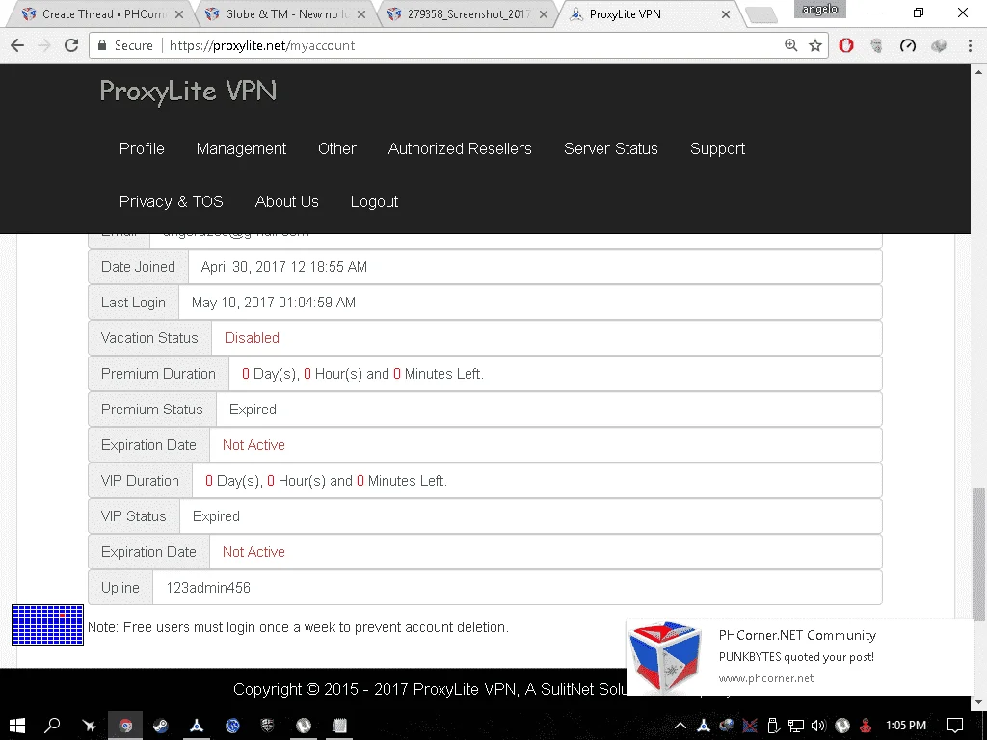The image size is (987, 740).
Task: Open the uTorrent taskbar icon
Action: pyautogui.click(x=304, y=726)
